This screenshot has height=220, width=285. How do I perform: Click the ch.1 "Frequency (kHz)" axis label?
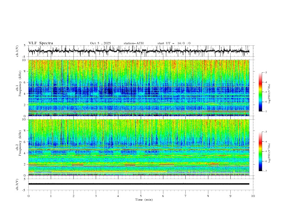click(20, 83)
